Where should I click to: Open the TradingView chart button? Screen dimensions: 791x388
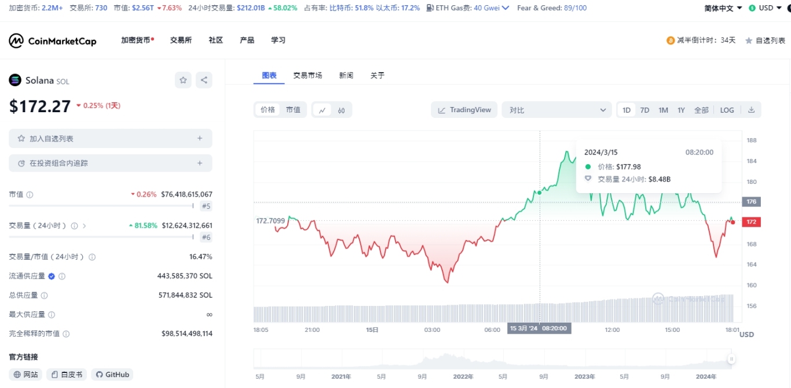[x=464, y=110]
